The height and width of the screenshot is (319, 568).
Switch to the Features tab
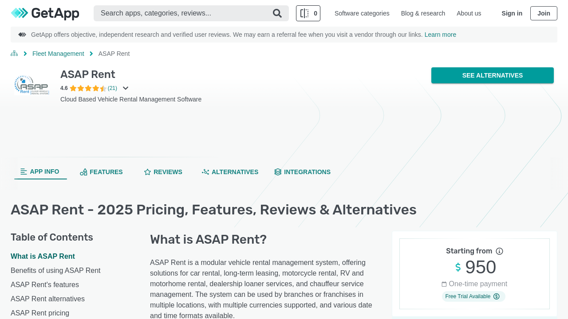tap(101, 172)
